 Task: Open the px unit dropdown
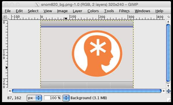point(34,98)
